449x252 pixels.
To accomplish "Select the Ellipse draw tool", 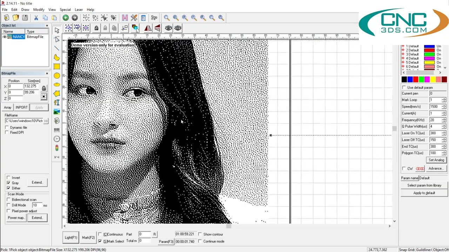I will click(57, 85).
